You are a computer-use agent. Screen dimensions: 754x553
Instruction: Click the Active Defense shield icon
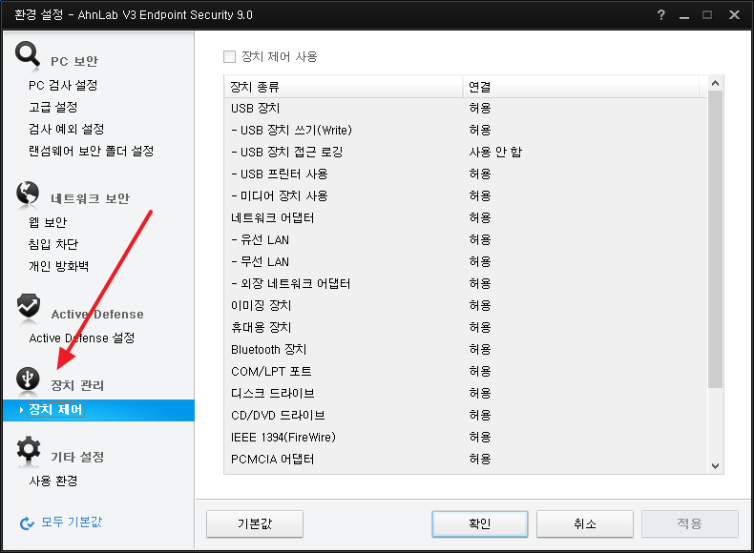[28, 306]
